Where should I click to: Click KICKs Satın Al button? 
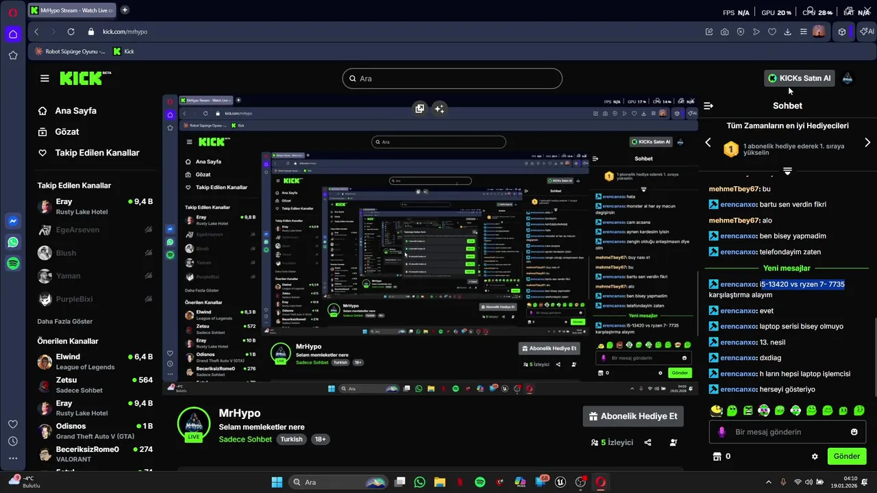799,78
